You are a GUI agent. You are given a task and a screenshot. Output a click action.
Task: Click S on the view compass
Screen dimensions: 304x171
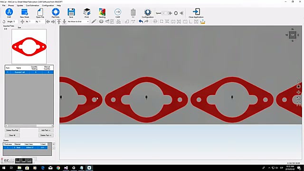[x=293, y=41]
